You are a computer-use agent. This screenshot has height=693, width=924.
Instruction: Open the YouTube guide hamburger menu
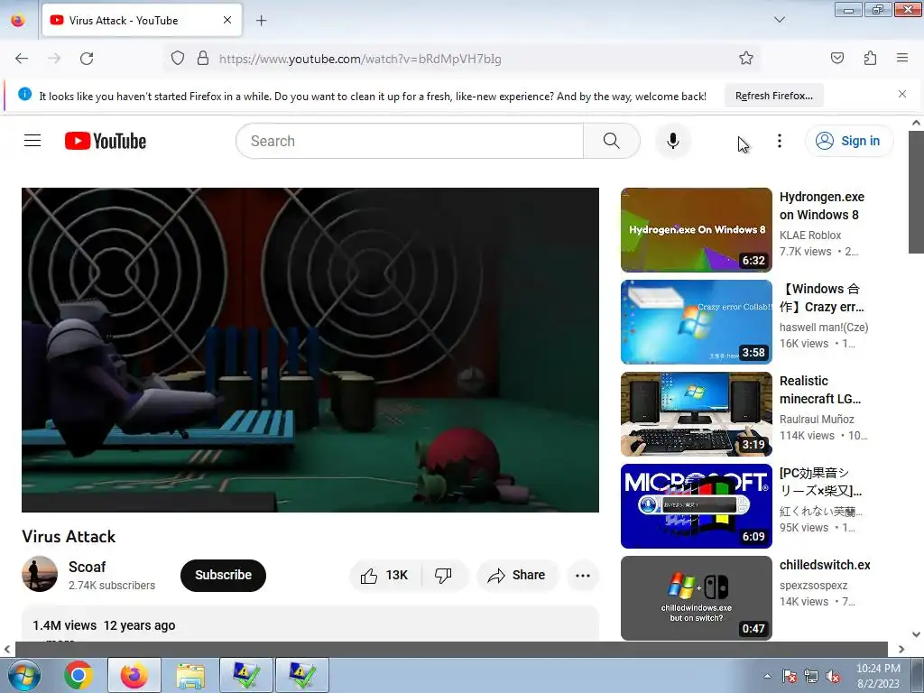32,141
